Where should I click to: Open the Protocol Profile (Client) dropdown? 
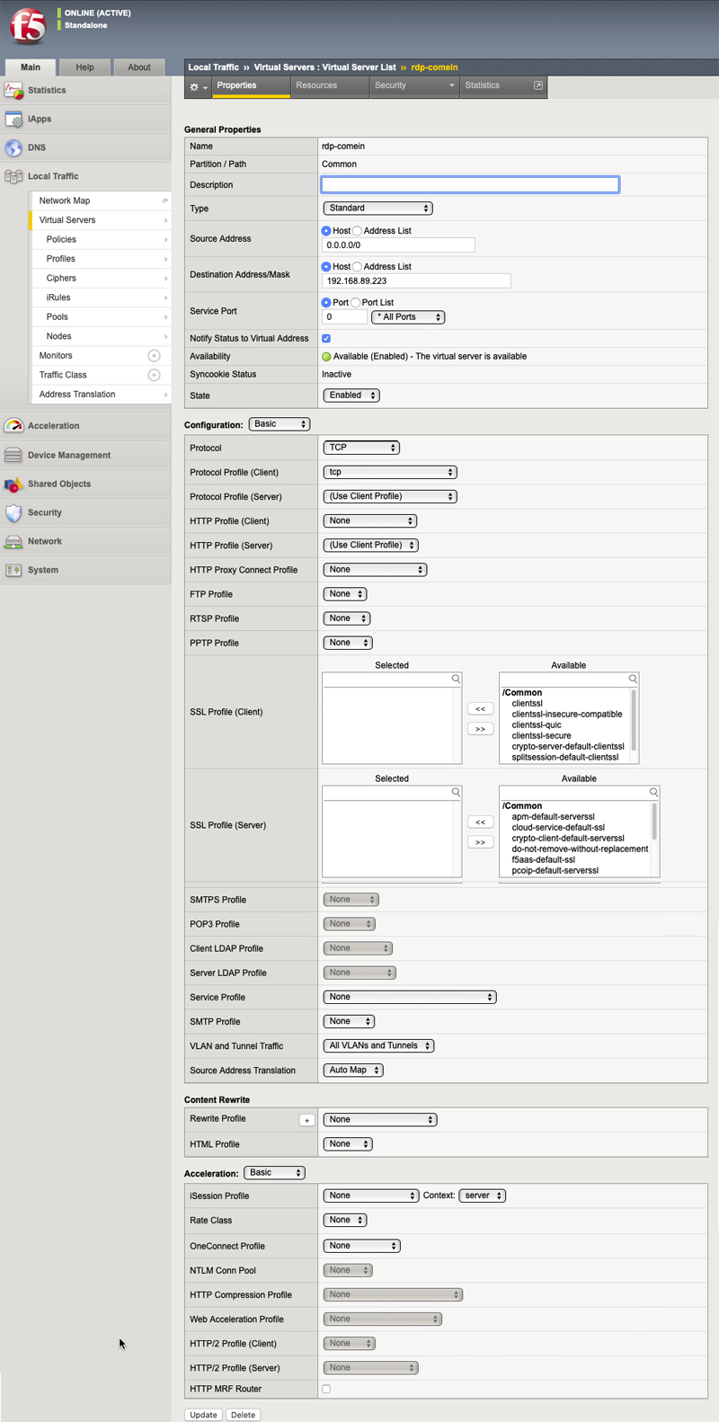(390, 472)
